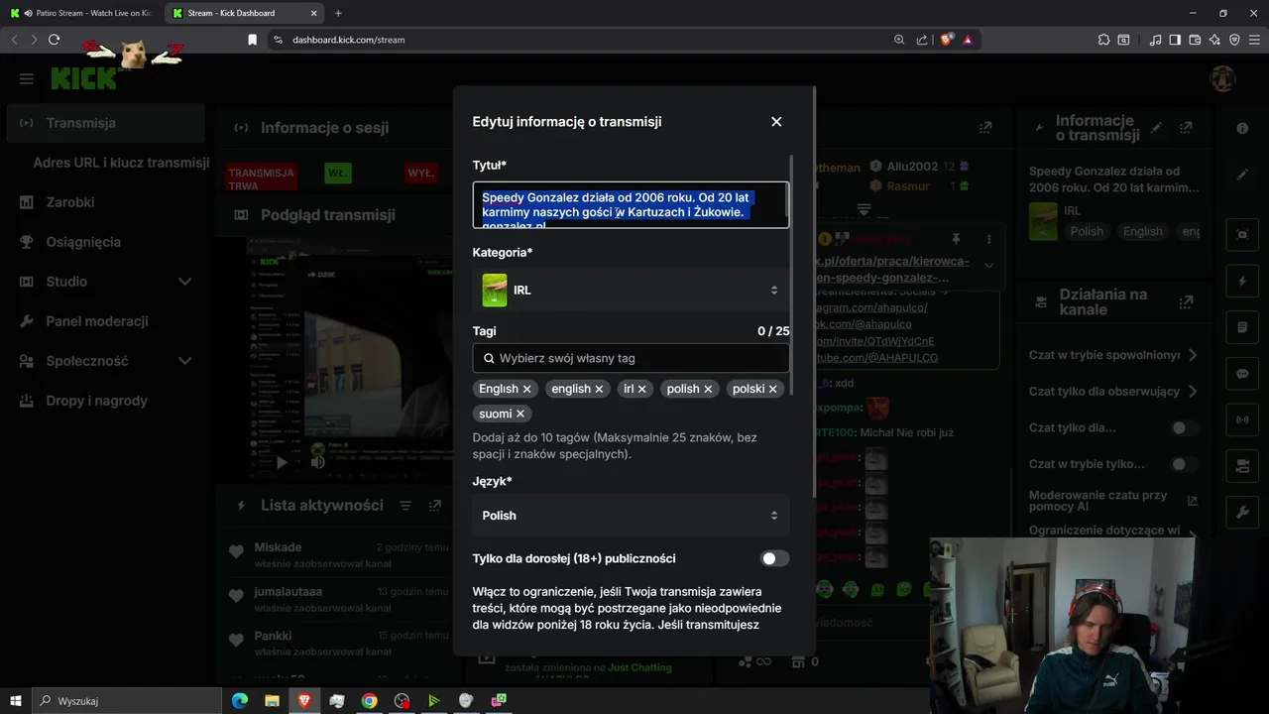Pop out the 'Działania na kanale' panel
1269x714 pixels.
(x=1186, y=301)
